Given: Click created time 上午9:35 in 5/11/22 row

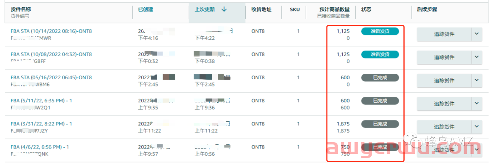Looking at the screenshot, I should (x=148, y=107).
